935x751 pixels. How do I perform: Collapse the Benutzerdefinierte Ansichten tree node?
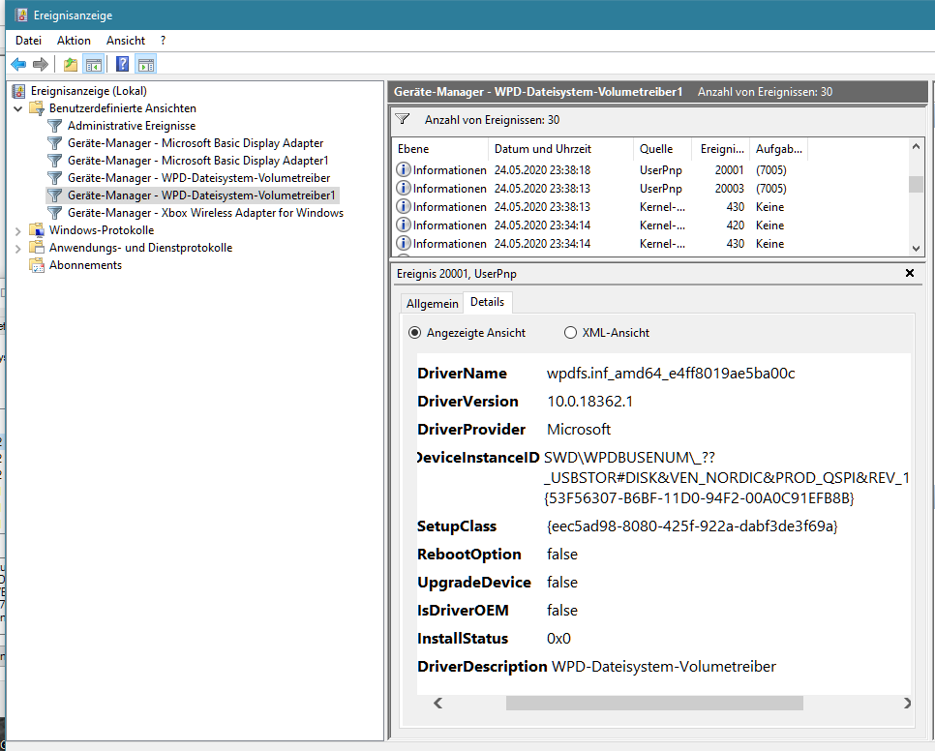pyautogui.click(x=17, y=108)
